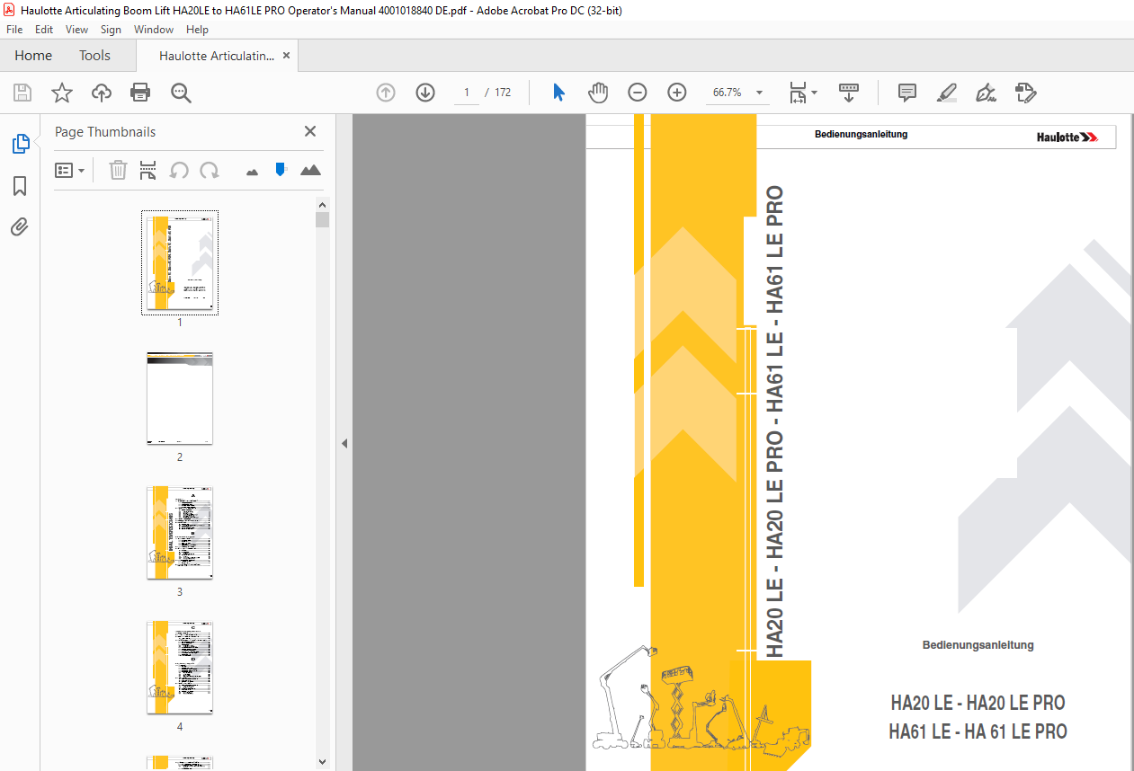Viewport: 1134px width, 771px height.
Task: Open the File menu
Action: (14, 30)
